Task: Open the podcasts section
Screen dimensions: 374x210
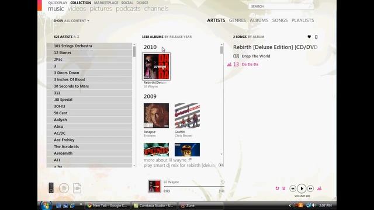Action: (x=128, y=9)
